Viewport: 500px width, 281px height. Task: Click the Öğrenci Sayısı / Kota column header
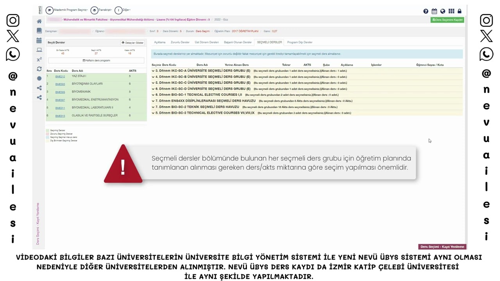(430, 65)
